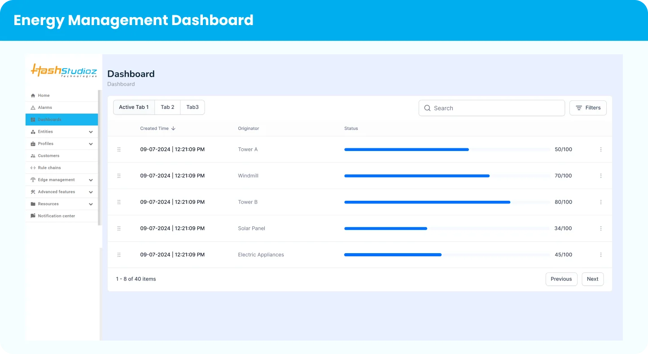Click the Solar Panel originator cell
The height and width of the screenshot is (354, 648).
pos(252,229)
